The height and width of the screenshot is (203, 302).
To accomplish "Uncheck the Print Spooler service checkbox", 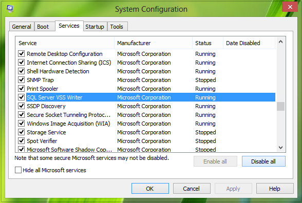I will pos(21,88).
